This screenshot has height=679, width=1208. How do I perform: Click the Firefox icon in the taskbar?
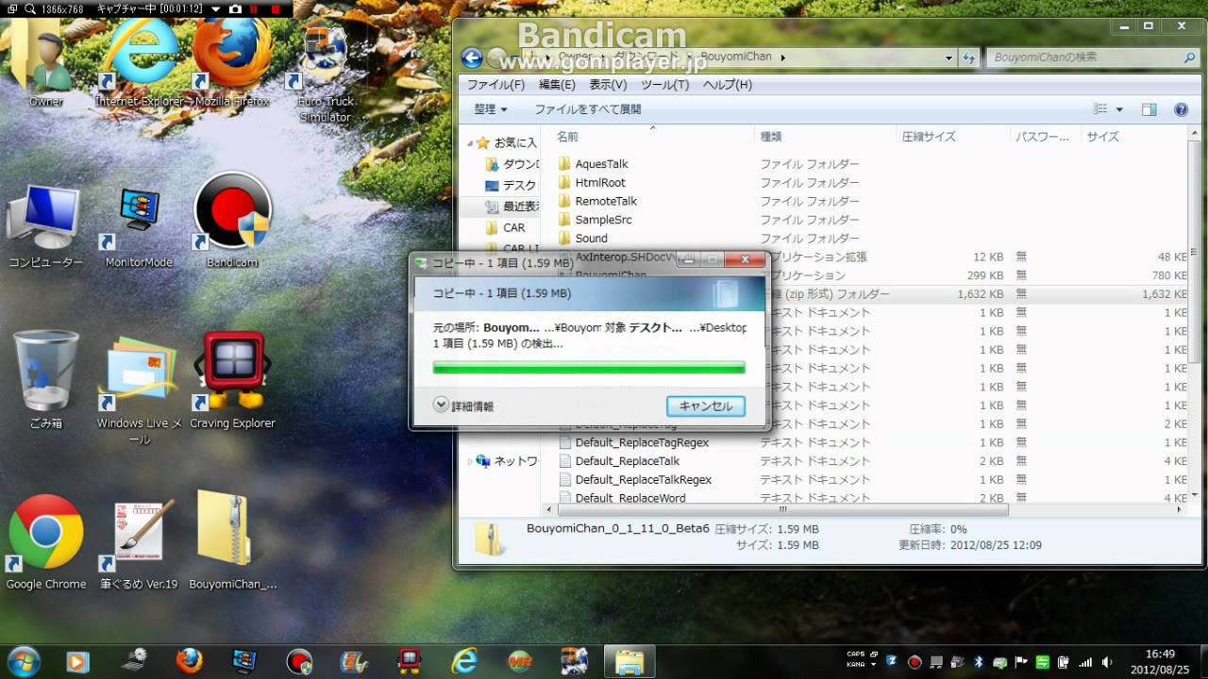[x=189, y=661]
